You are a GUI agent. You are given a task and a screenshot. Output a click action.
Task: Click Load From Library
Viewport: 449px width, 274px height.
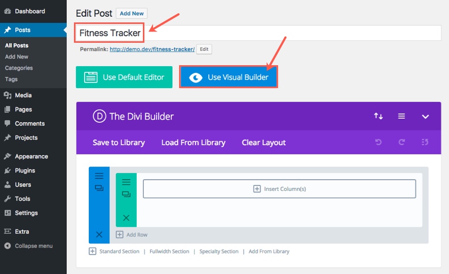pyautogui.click(x=193, y=143)
